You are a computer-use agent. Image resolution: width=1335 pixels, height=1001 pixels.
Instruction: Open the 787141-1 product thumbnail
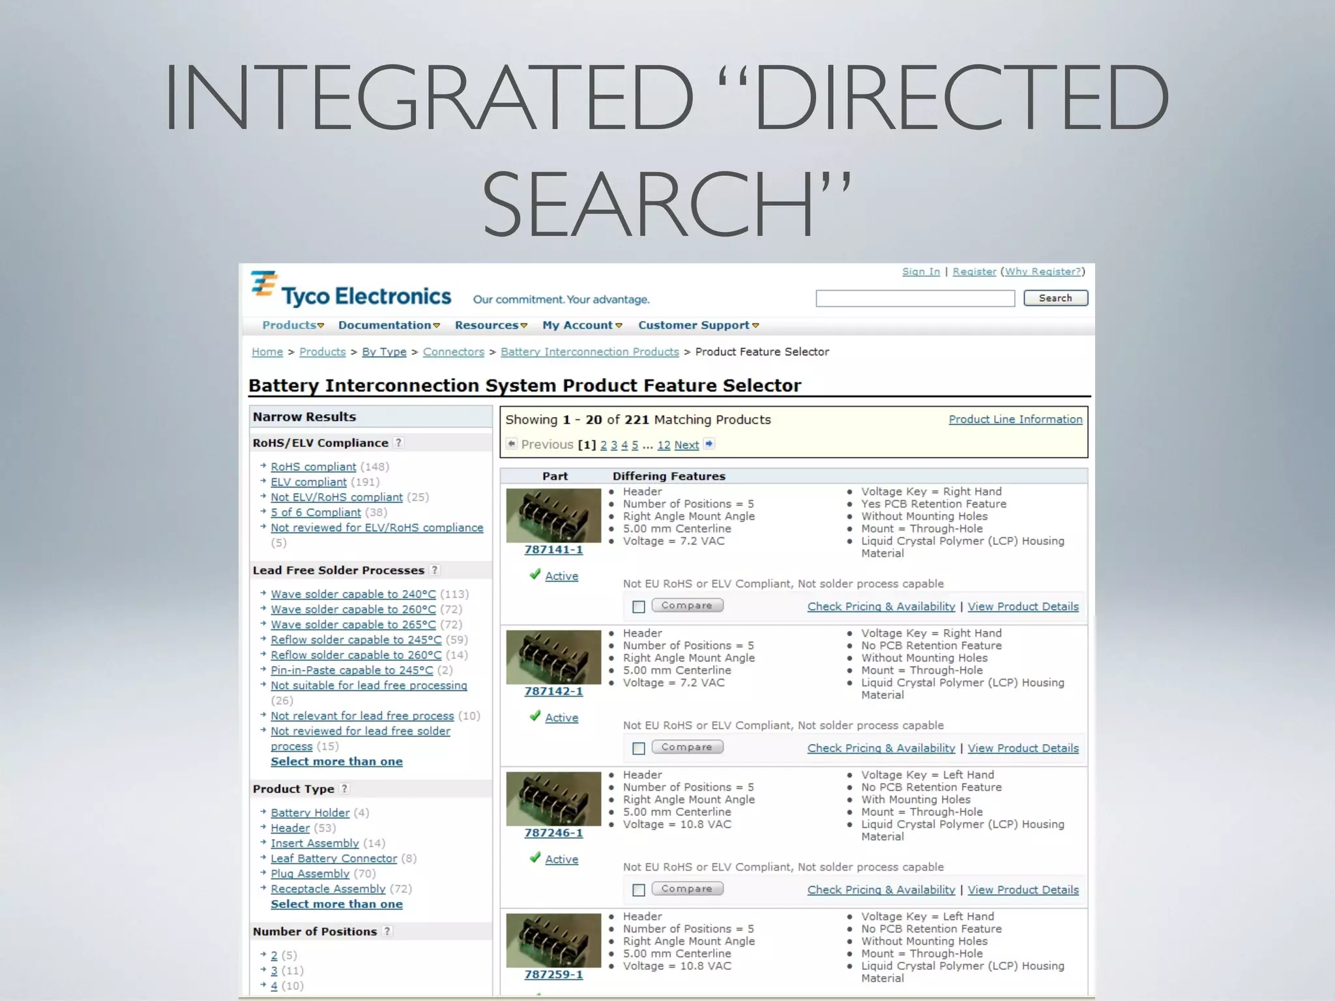pos(553,515)
